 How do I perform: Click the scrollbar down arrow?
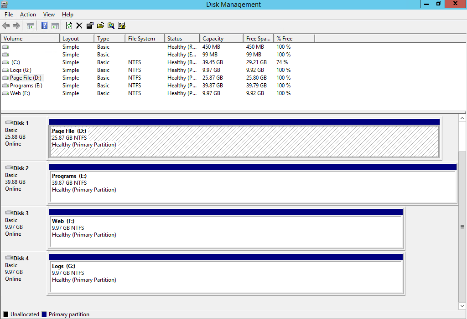(x=462, y=306)
